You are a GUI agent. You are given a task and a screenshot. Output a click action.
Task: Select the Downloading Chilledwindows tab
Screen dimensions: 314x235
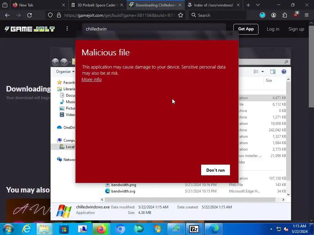click(155, 5)
